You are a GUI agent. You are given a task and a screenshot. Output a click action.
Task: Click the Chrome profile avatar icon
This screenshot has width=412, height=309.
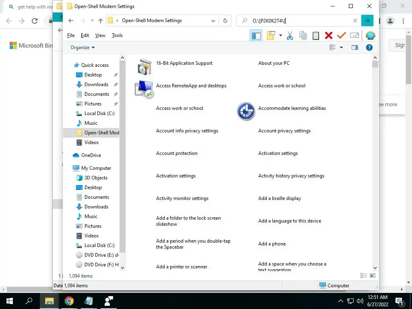click(x=390, y=21)
